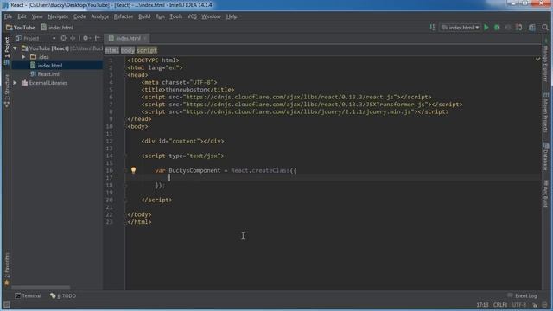Open the Help menu
Screen dimensions: 553x311
[x=232, y=16]
